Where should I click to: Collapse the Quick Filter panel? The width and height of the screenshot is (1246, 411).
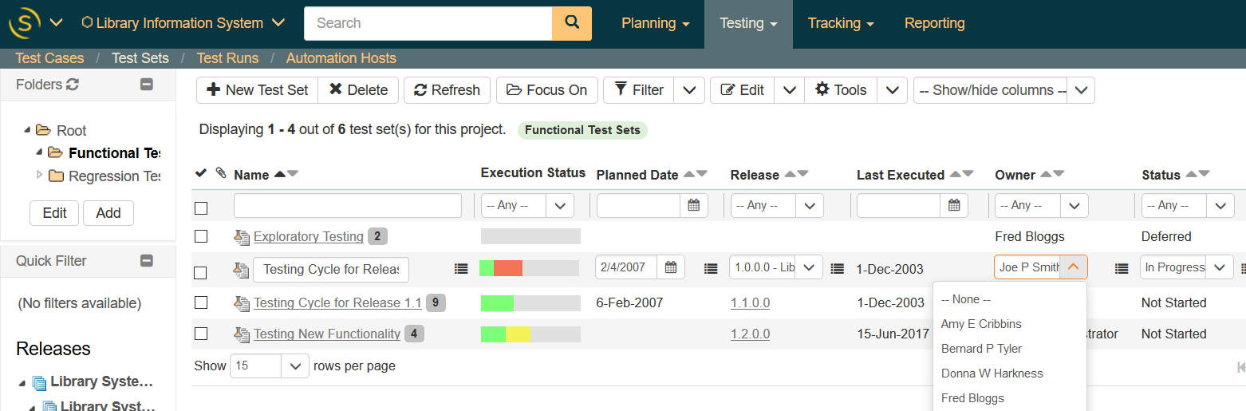coord(147,261)
